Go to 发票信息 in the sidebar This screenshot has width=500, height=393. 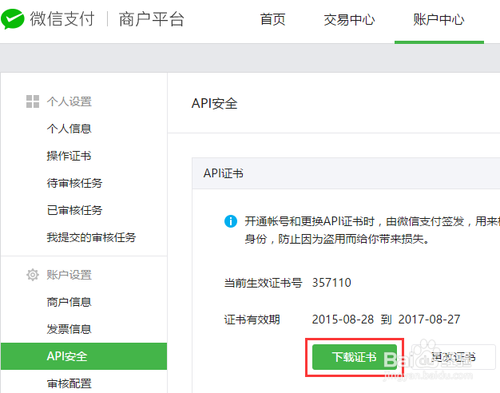69,329
